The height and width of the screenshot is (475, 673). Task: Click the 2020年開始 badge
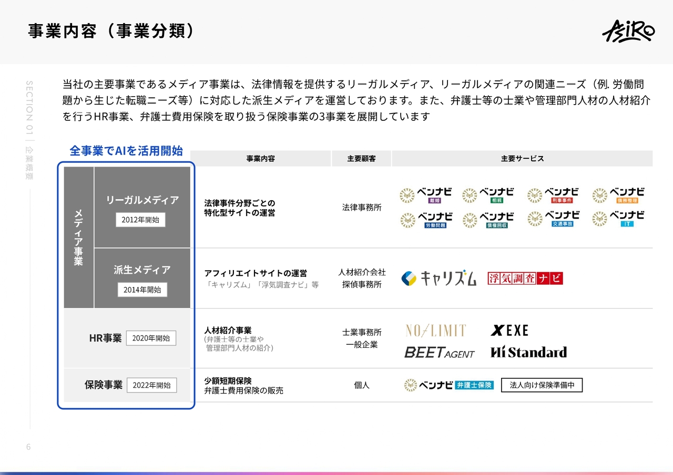(x=151, y=338)
